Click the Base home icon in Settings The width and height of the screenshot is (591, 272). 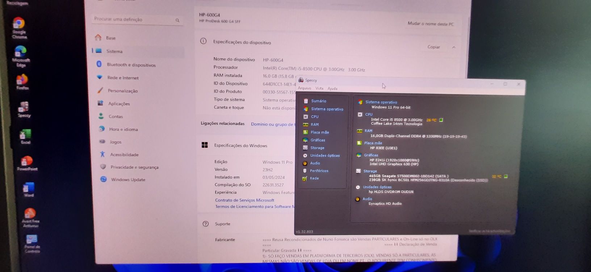pyautogui.click(x=98, y=37)
